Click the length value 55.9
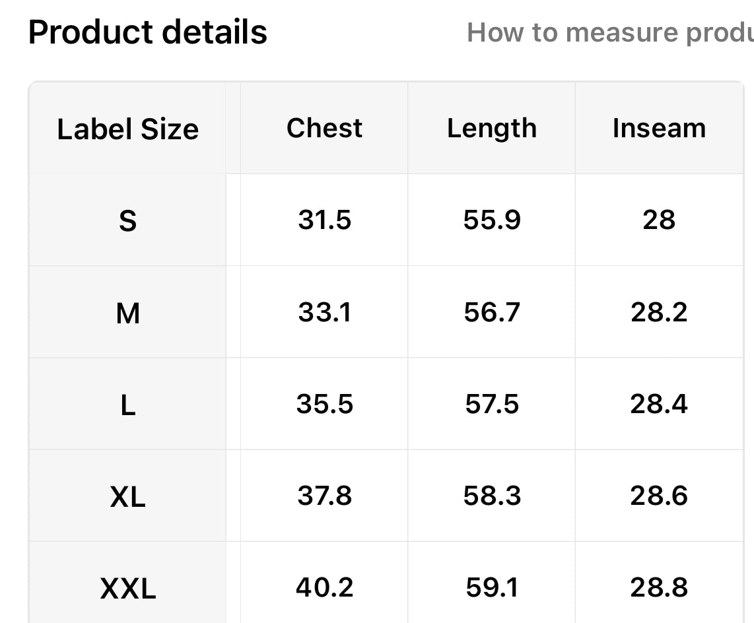The height and width of the screenshot is (623, 754). pos(492,220)
